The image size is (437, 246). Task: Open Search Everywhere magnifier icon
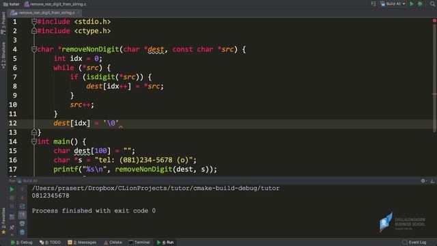(432, 4)
